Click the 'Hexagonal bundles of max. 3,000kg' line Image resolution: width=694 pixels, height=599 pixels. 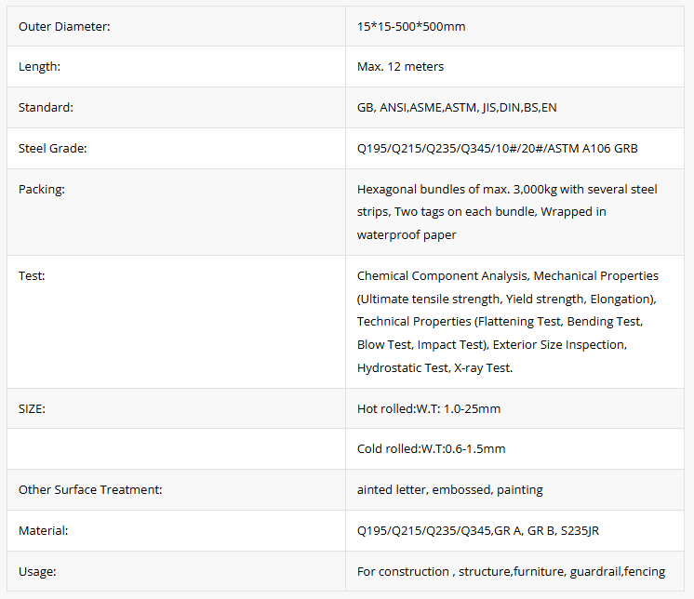pyautogui.click(x=507, y=190)
